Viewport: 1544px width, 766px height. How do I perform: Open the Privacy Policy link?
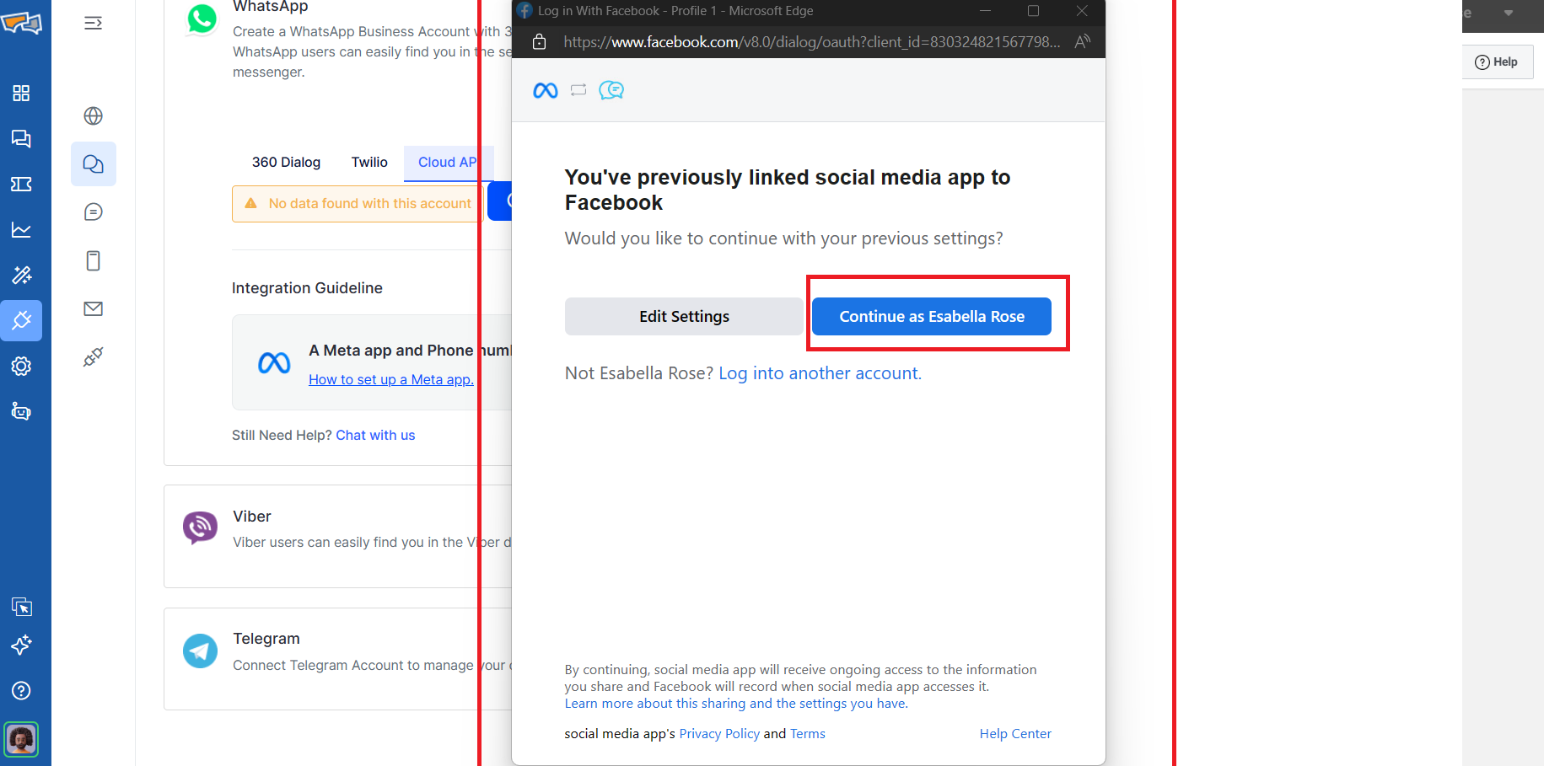(x=719, y=734)
